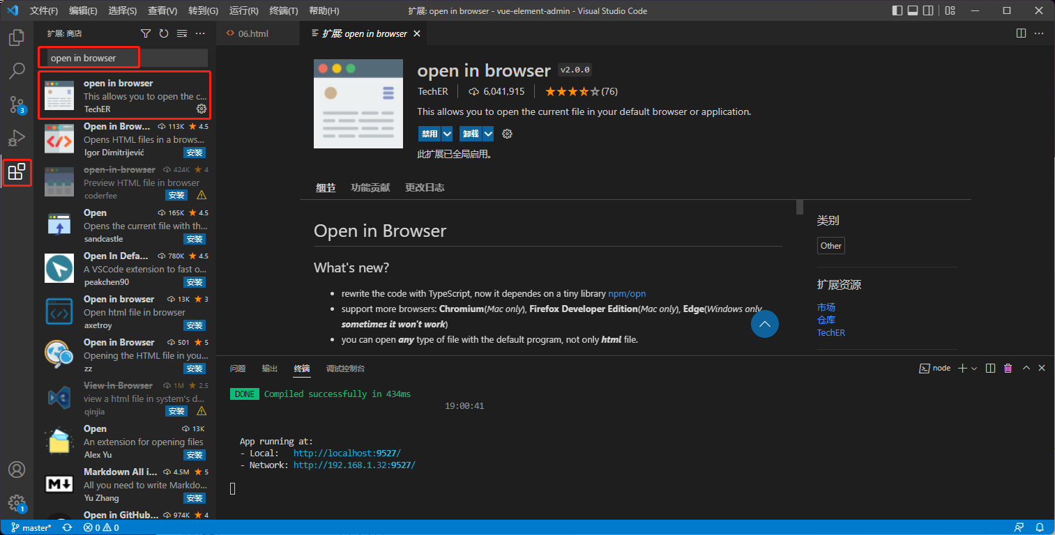The width and height of the screenshot is (1055, 535).
Task: Open the http://localhost:9527/ terminal link
Action: (x=347, y=453)
